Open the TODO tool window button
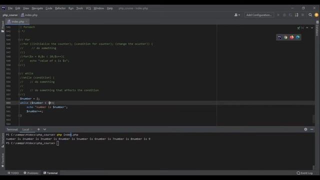The height and width of the screenshot is (180, 320). [x=13, y=173]
